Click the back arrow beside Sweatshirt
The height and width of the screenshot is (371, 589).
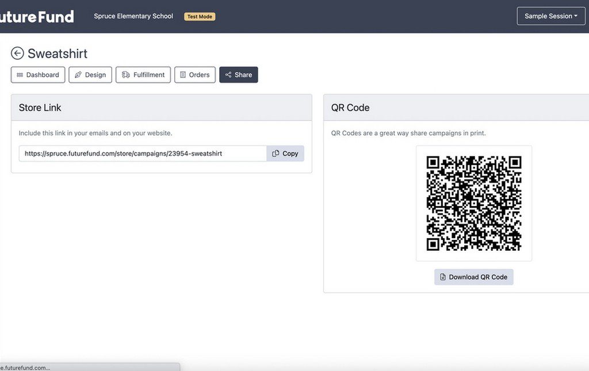[17, 53]
